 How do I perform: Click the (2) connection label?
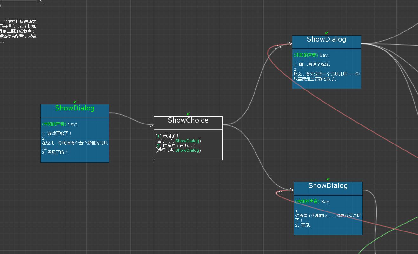(279, 193)
